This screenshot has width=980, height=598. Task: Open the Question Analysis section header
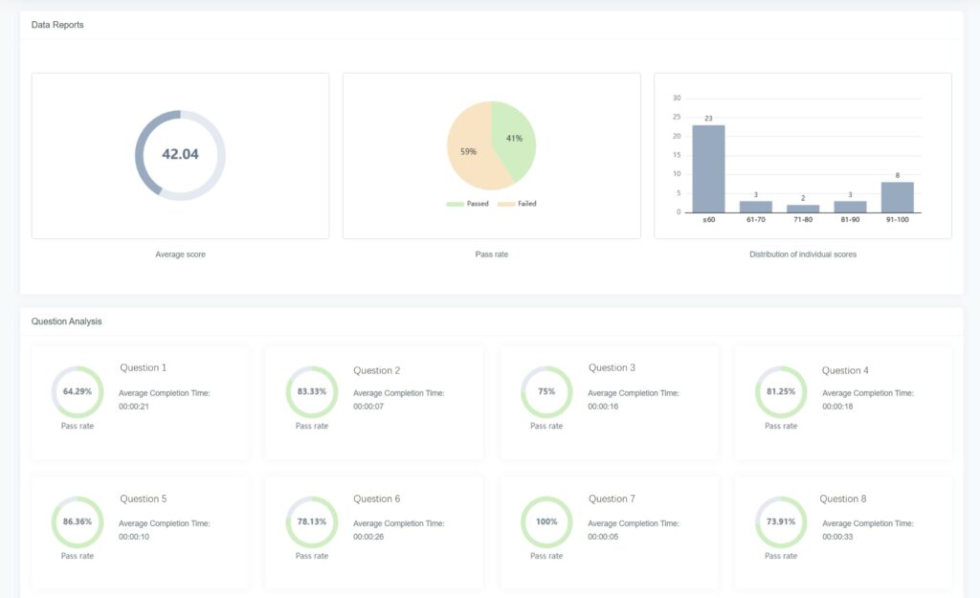tap(67, 321)
